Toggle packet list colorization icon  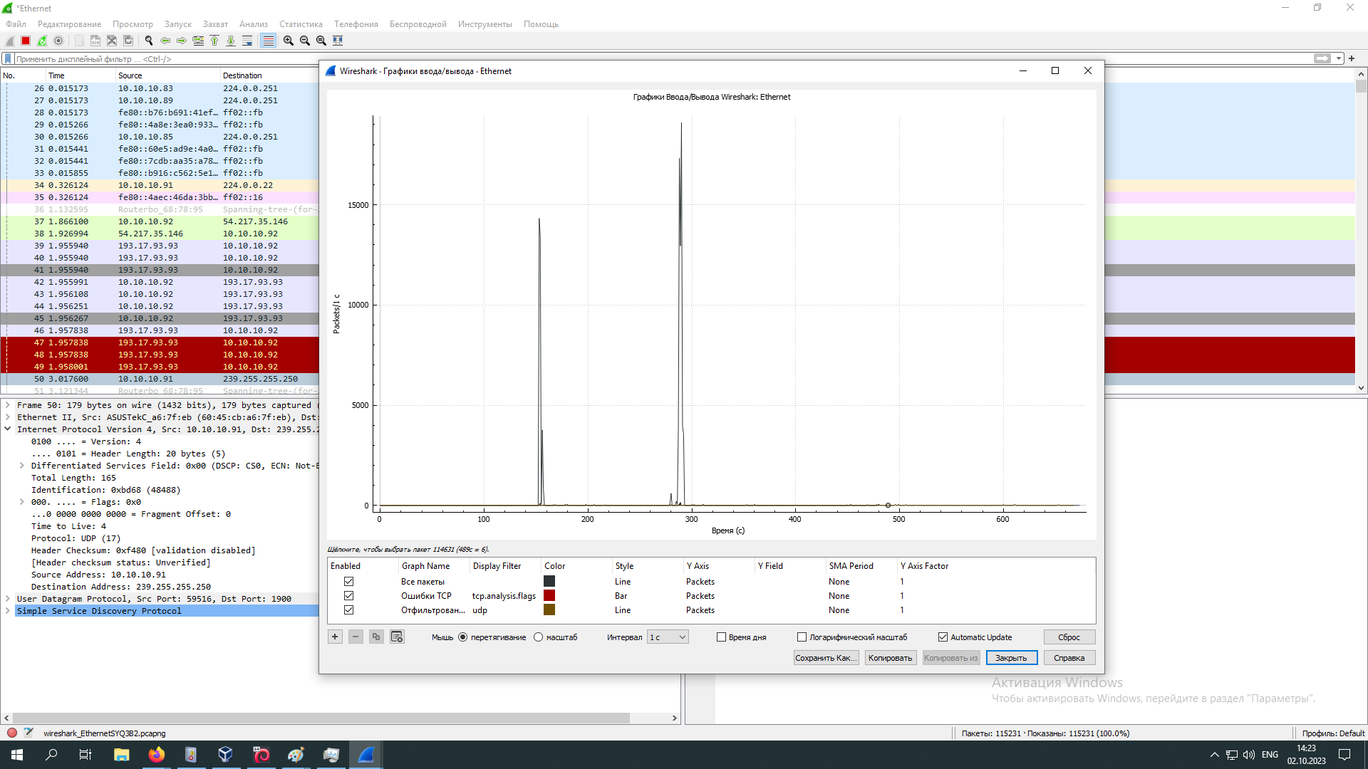point(268,41)
